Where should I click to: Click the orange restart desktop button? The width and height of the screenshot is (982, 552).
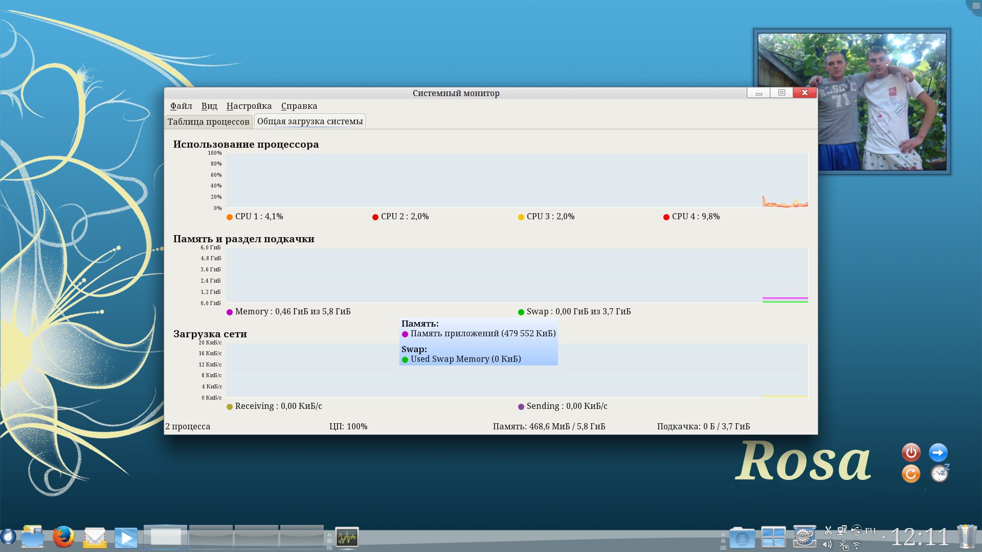911,474
